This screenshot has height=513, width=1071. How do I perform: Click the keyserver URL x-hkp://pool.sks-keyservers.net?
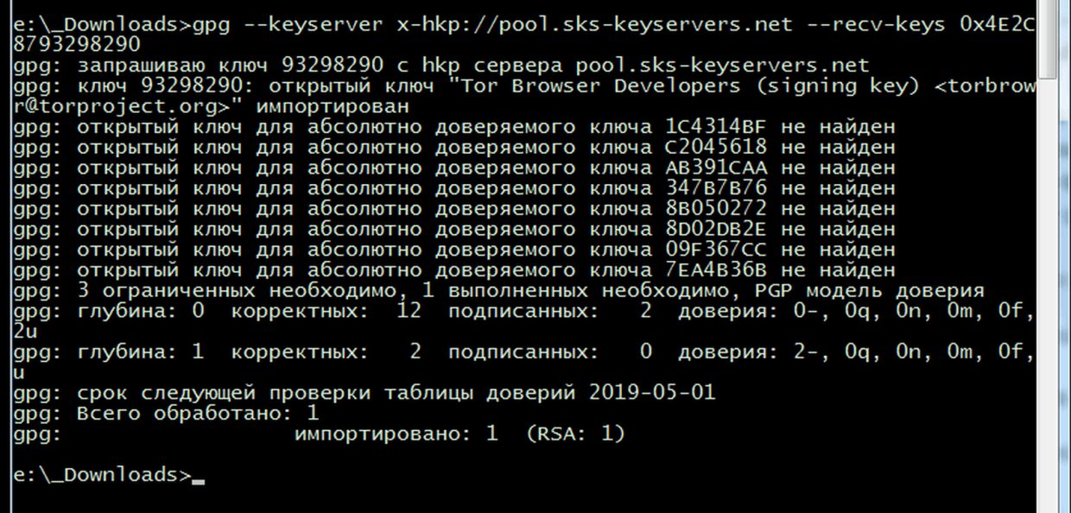(594, 24)
